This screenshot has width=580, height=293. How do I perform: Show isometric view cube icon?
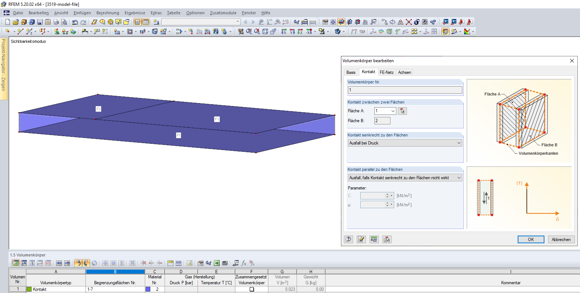coord(265,31)
